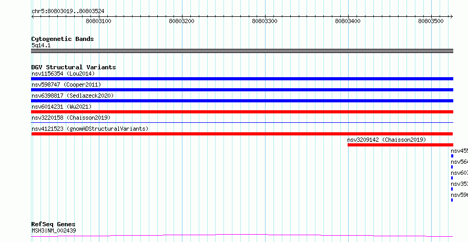Click the DGV Structural Variants track title
Viewport: 468px width, 242px height.
click(74, 67)
